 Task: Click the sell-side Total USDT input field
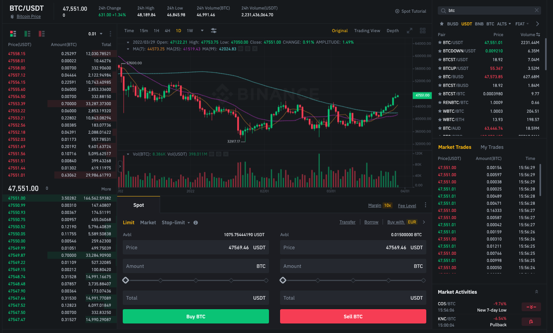coord(353,298)
